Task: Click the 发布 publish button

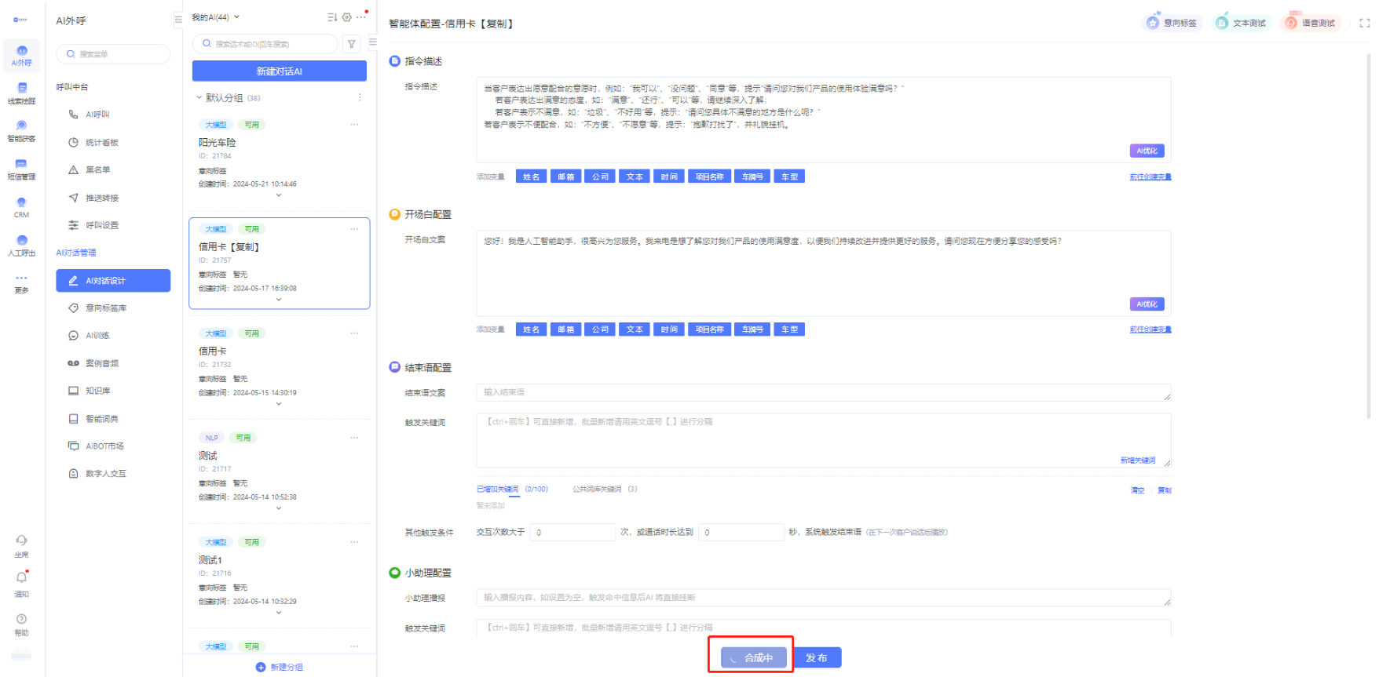Action: coord(817,657)
